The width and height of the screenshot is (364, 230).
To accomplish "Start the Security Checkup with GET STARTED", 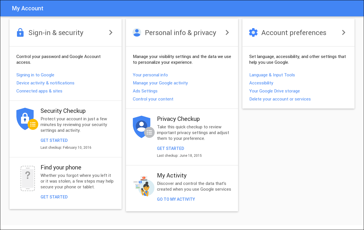I will tap(54, 140).
